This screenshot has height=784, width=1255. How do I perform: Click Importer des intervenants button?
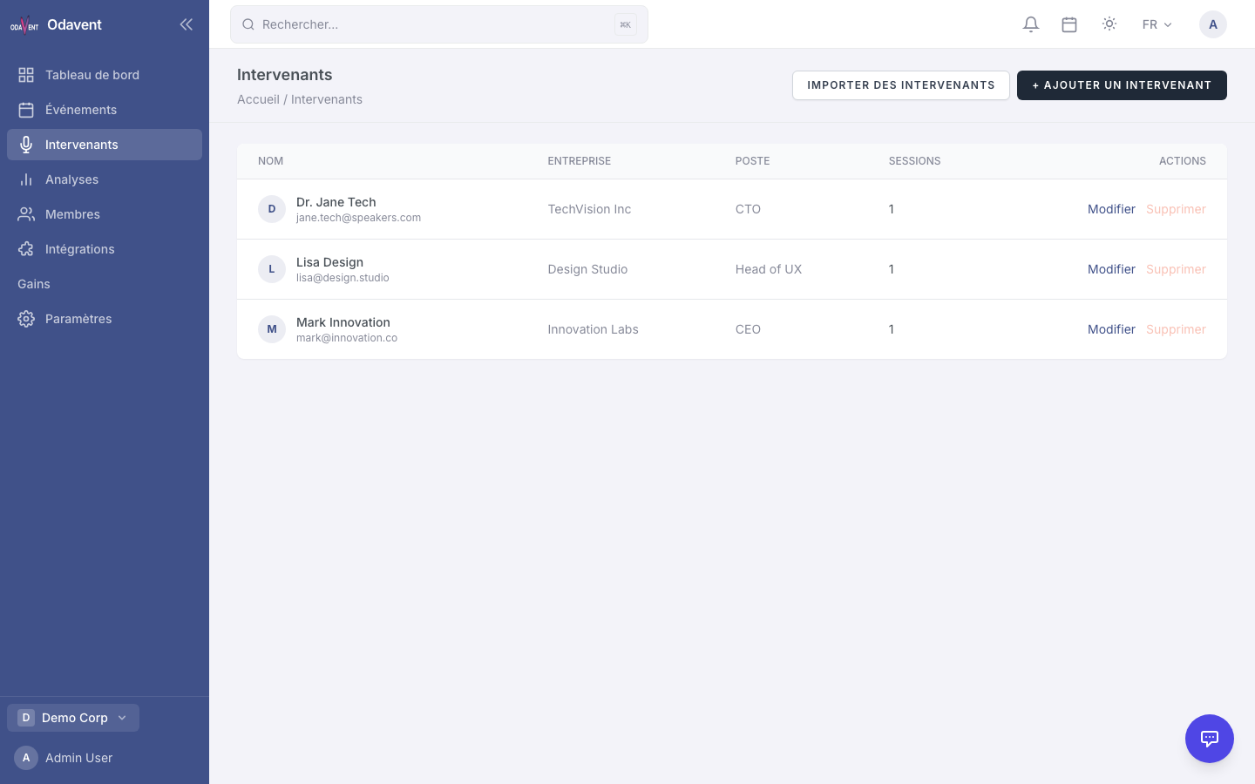(901, 85)
